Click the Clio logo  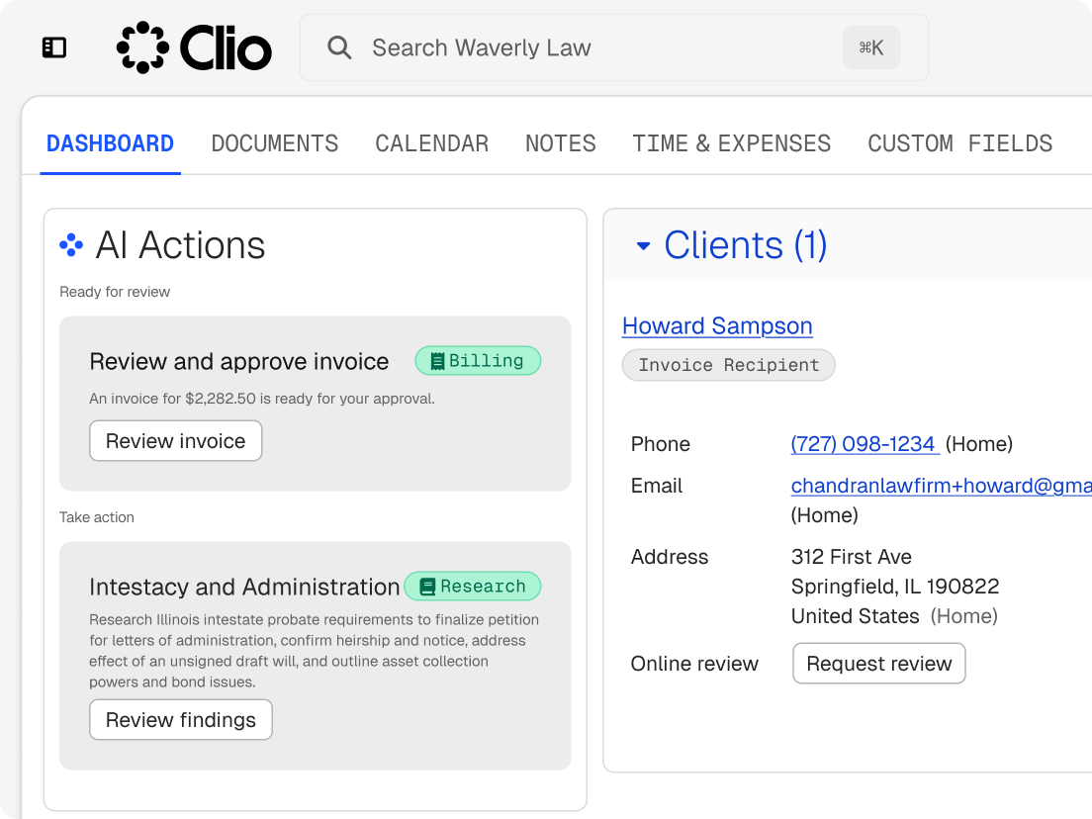[194, 47]
